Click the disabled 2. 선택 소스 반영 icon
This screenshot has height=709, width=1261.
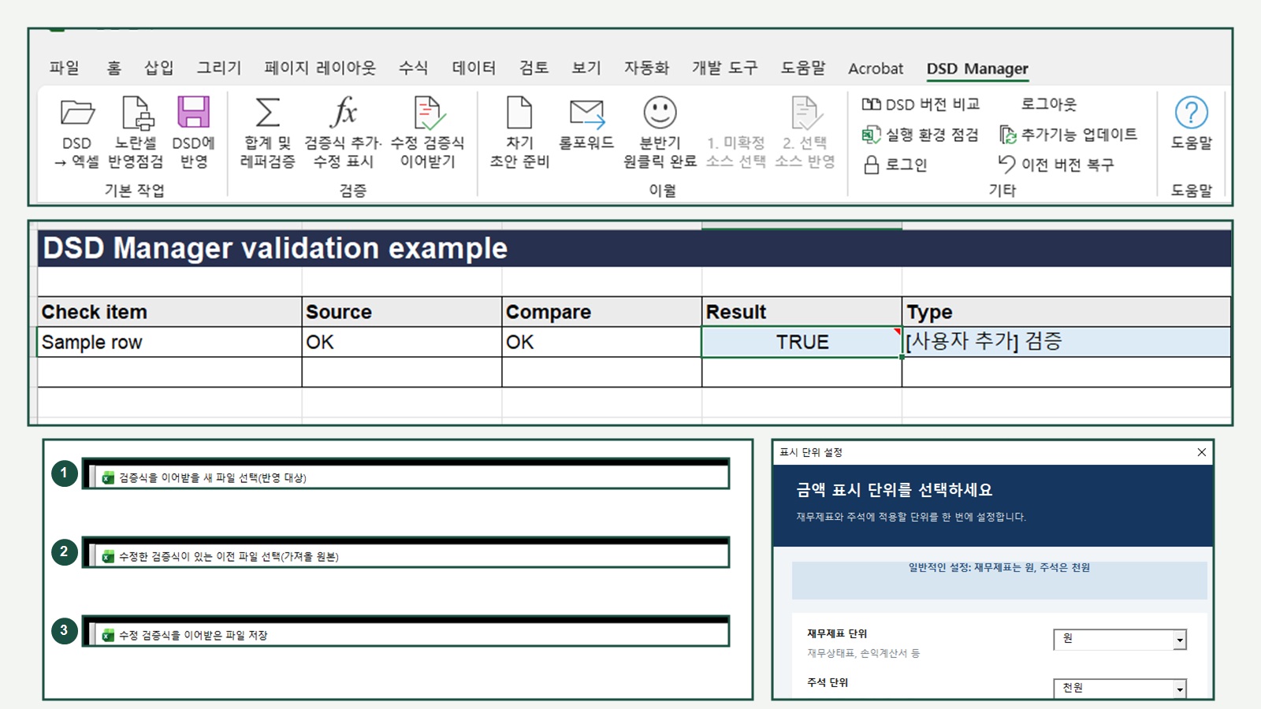(x=805, y=113)
